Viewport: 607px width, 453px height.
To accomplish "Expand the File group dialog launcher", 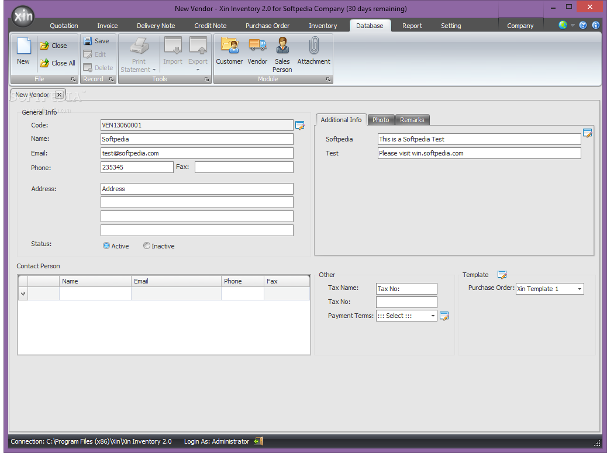I will [73, 79].
